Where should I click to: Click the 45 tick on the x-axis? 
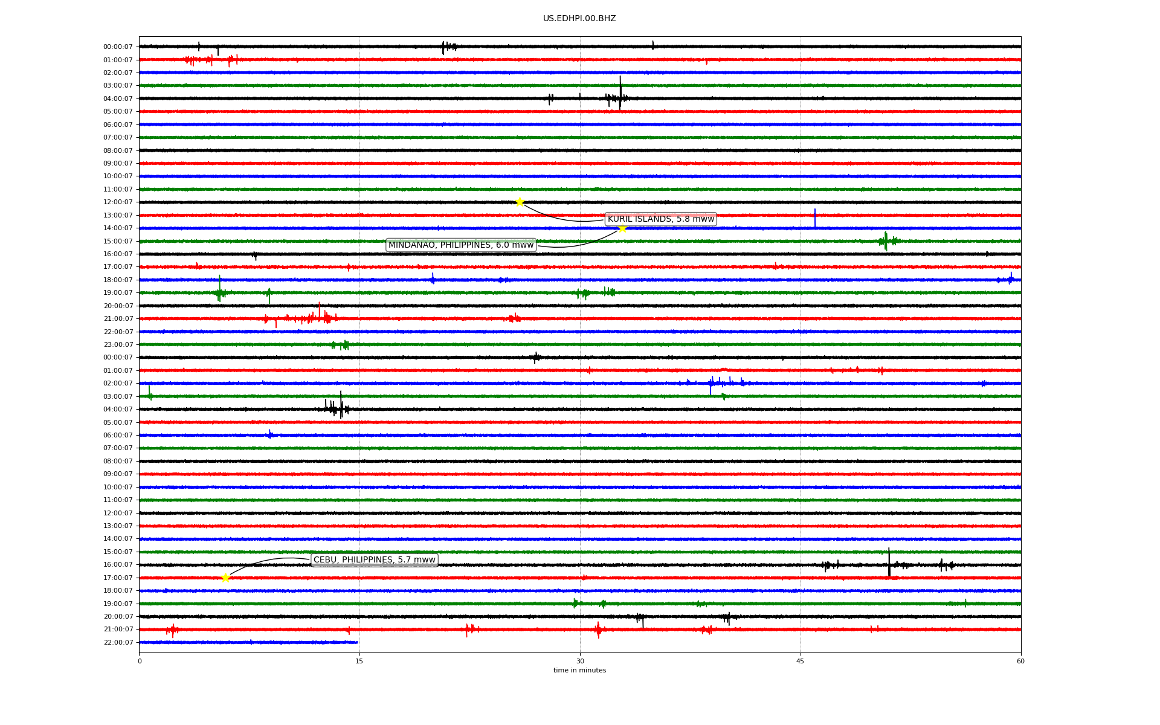[x=801, y=661]
